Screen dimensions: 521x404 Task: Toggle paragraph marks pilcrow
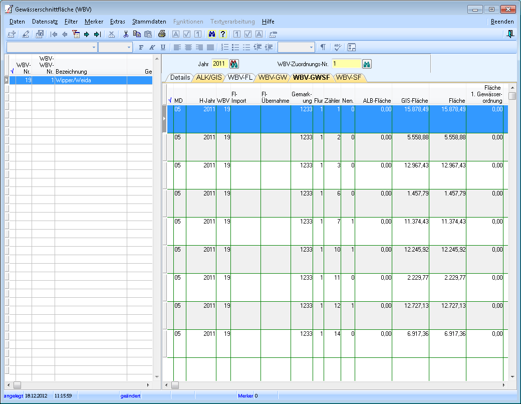323,47
